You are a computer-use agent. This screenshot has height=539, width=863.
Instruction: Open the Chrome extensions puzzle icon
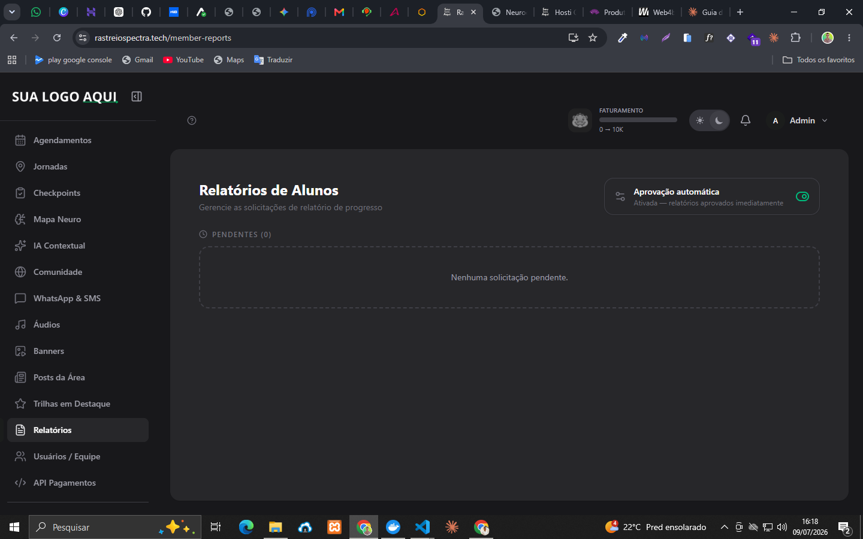coord(795,38)
